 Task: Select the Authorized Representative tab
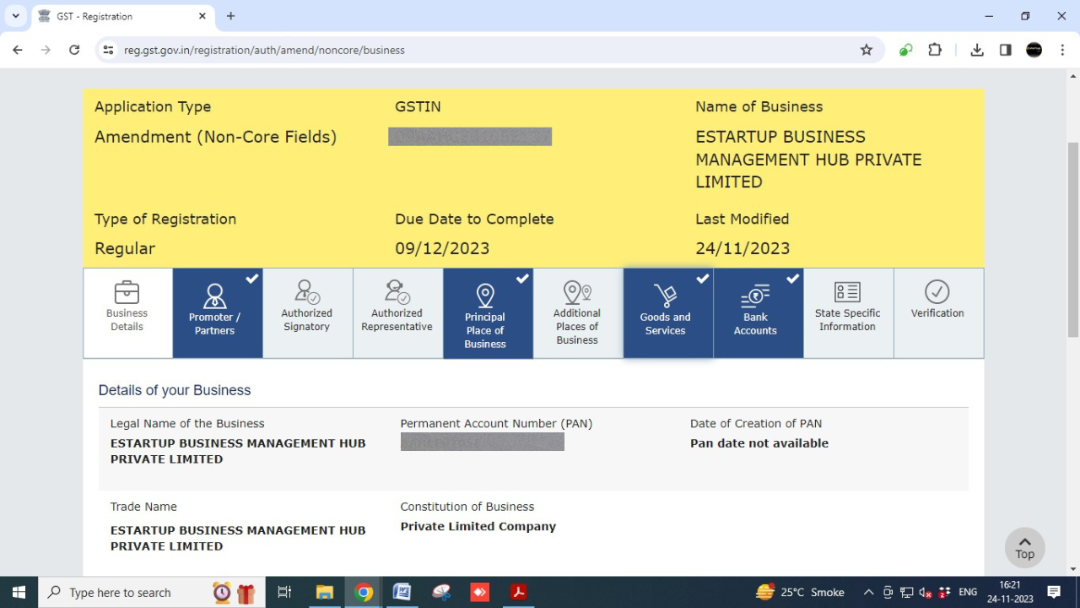click(398, 313)
